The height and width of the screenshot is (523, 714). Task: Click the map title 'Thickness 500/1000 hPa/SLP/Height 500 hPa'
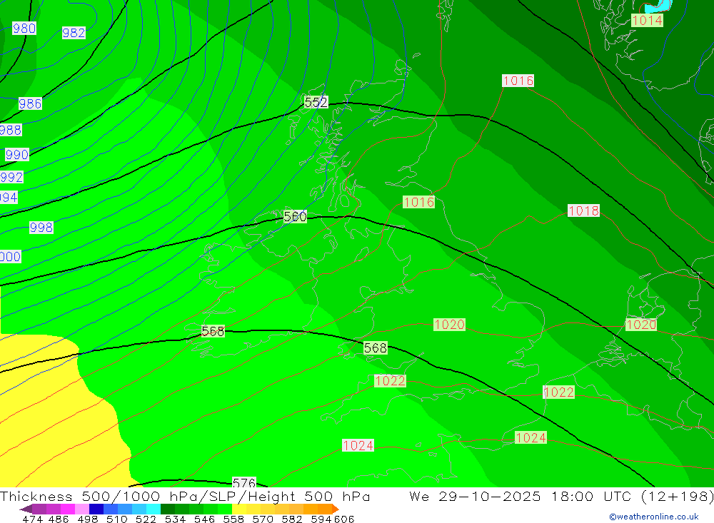tap(185, 496)
